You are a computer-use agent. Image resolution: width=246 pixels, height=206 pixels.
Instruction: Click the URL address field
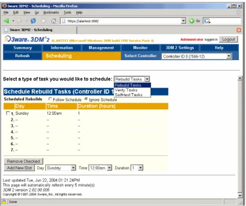point(124,21)
